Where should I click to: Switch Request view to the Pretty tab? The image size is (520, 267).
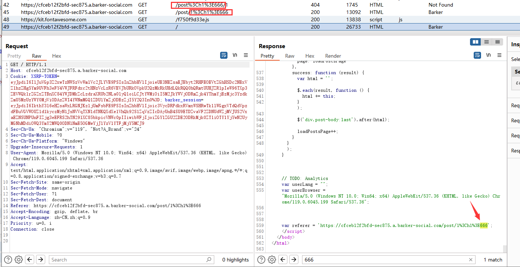click(14, 56)
